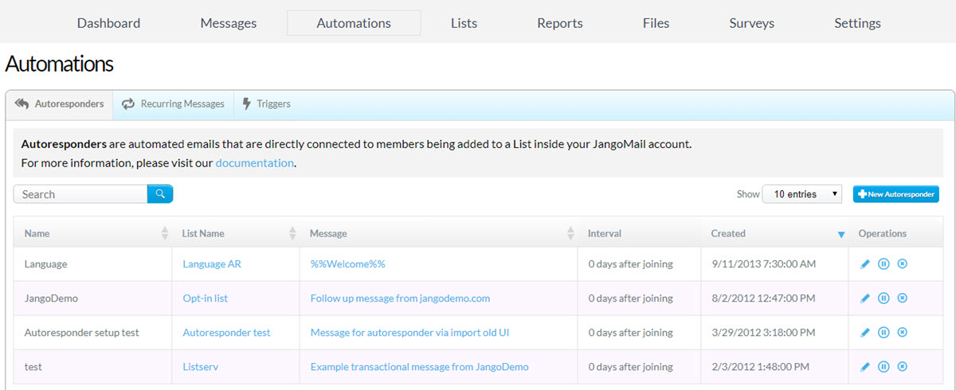Create a New Autoresponder
Viewport: 956px width, 390px height.
point(896,194)
